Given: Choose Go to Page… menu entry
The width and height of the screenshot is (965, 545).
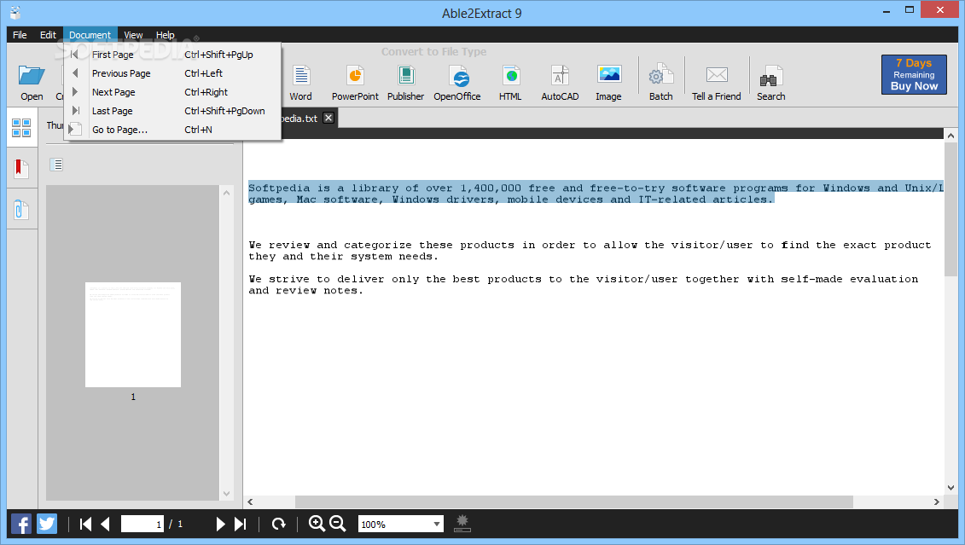Looking at the screenshot, I should pos(173,130).
